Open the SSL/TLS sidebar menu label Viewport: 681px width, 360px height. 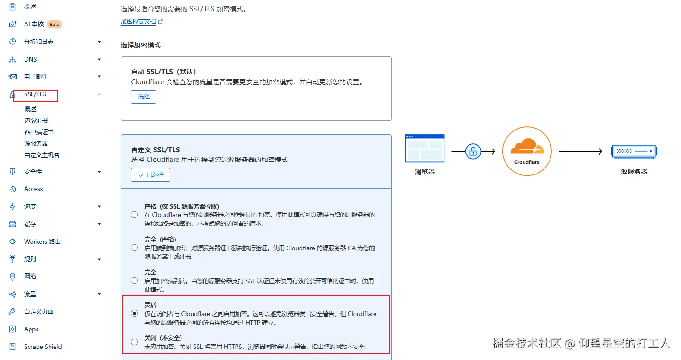(x=35, y=94)
